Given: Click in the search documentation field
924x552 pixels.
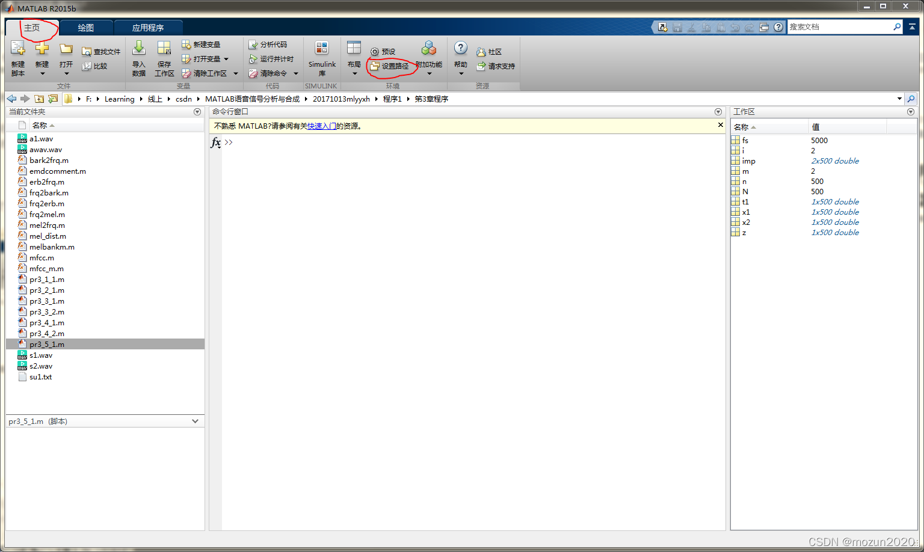Looking at the screenshot, I should coord(839,26).
